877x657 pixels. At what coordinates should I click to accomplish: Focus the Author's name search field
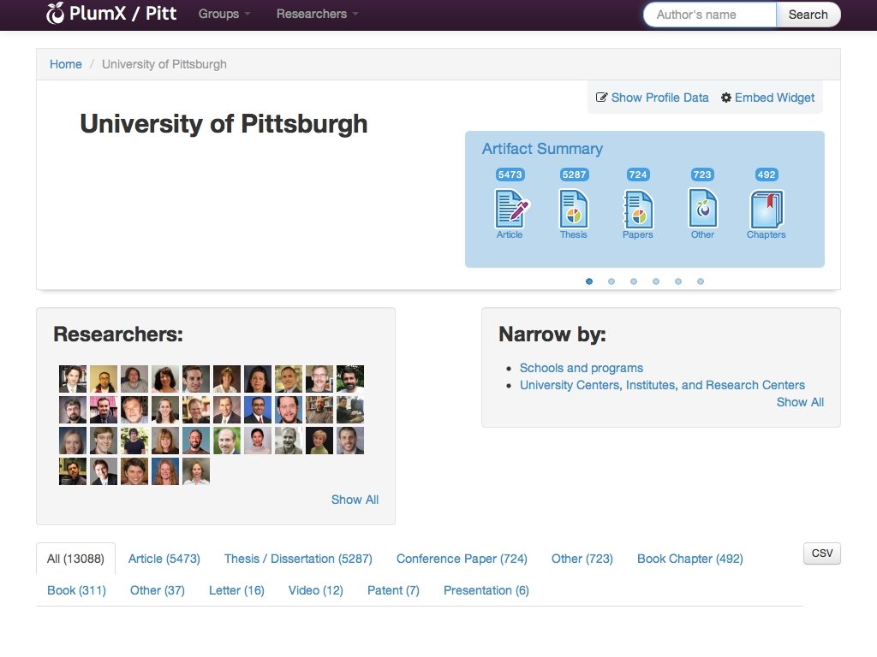(x=710, y=15)
